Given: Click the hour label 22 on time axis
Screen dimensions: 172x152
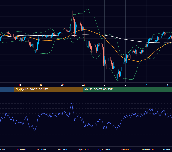Looking at the screenshot, I should (x=83, y=85).
